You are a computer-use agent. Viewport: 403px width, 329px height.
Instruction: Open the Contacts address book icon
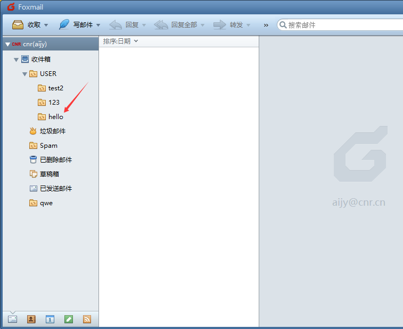(31, 319)
